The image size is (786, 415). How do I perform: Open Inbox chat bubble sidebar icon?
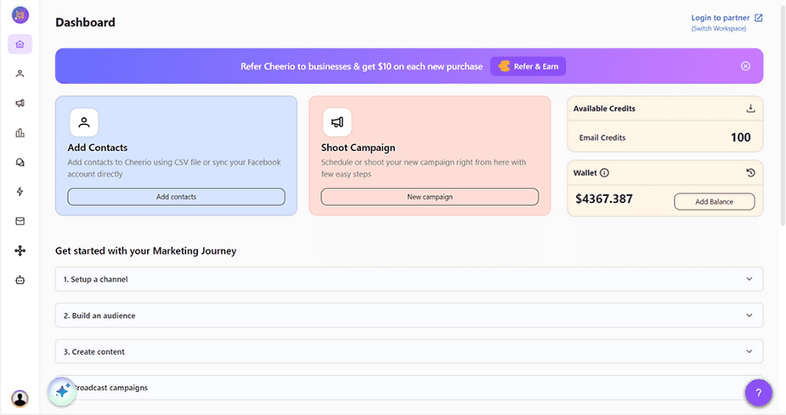coord(20,162)
